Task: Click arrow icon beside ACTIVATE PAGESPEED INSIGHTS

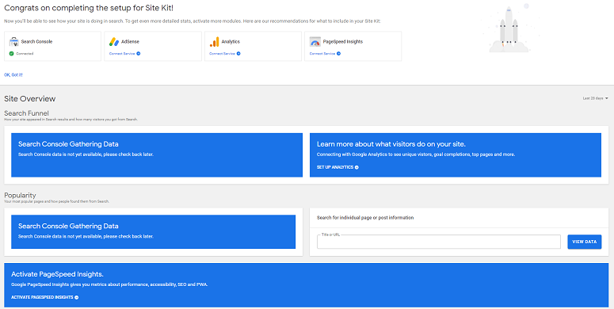Action: [x=76, y=297]
